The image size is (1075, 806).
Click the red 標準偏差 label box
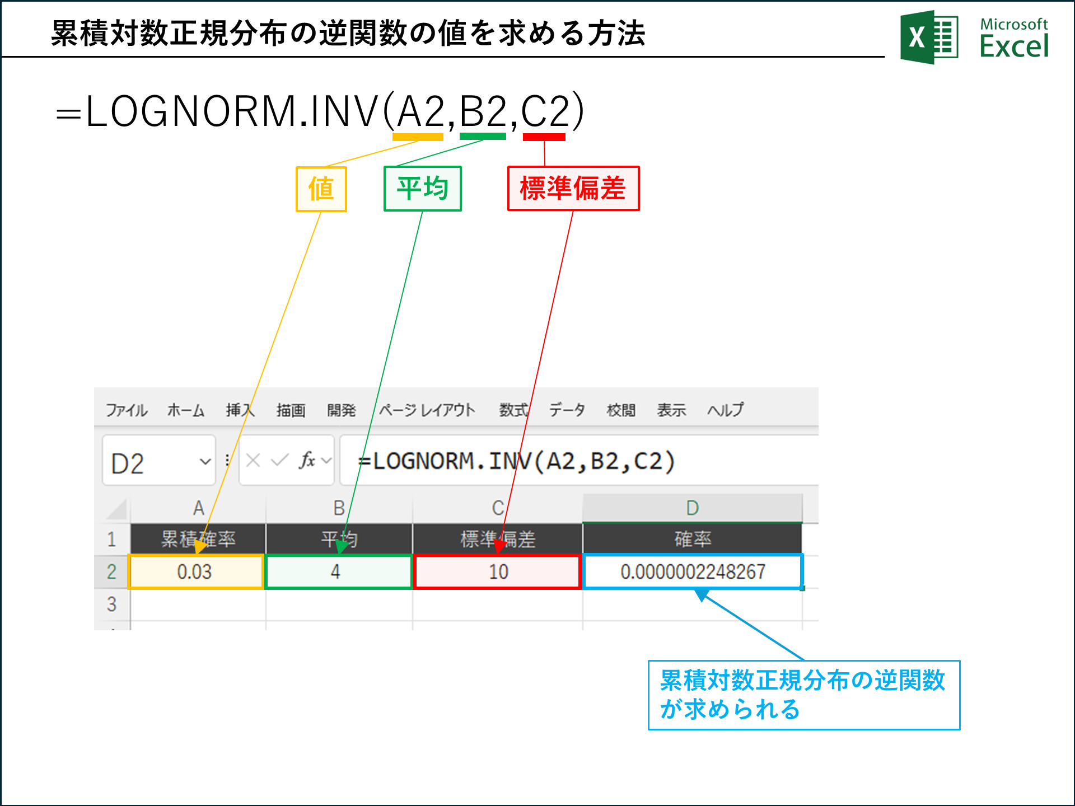(573, 189)
